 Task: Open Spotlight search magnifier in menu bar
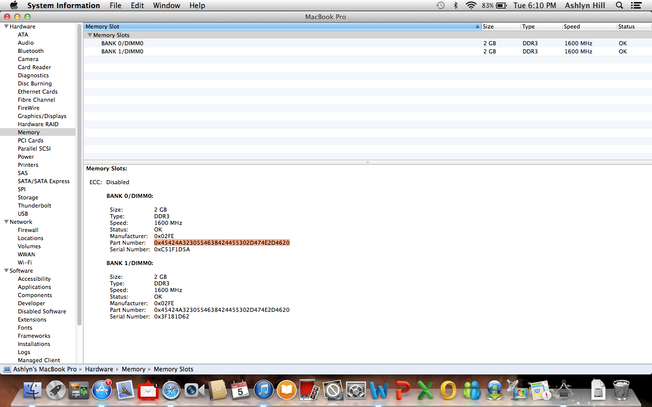[x=619, y=6]
